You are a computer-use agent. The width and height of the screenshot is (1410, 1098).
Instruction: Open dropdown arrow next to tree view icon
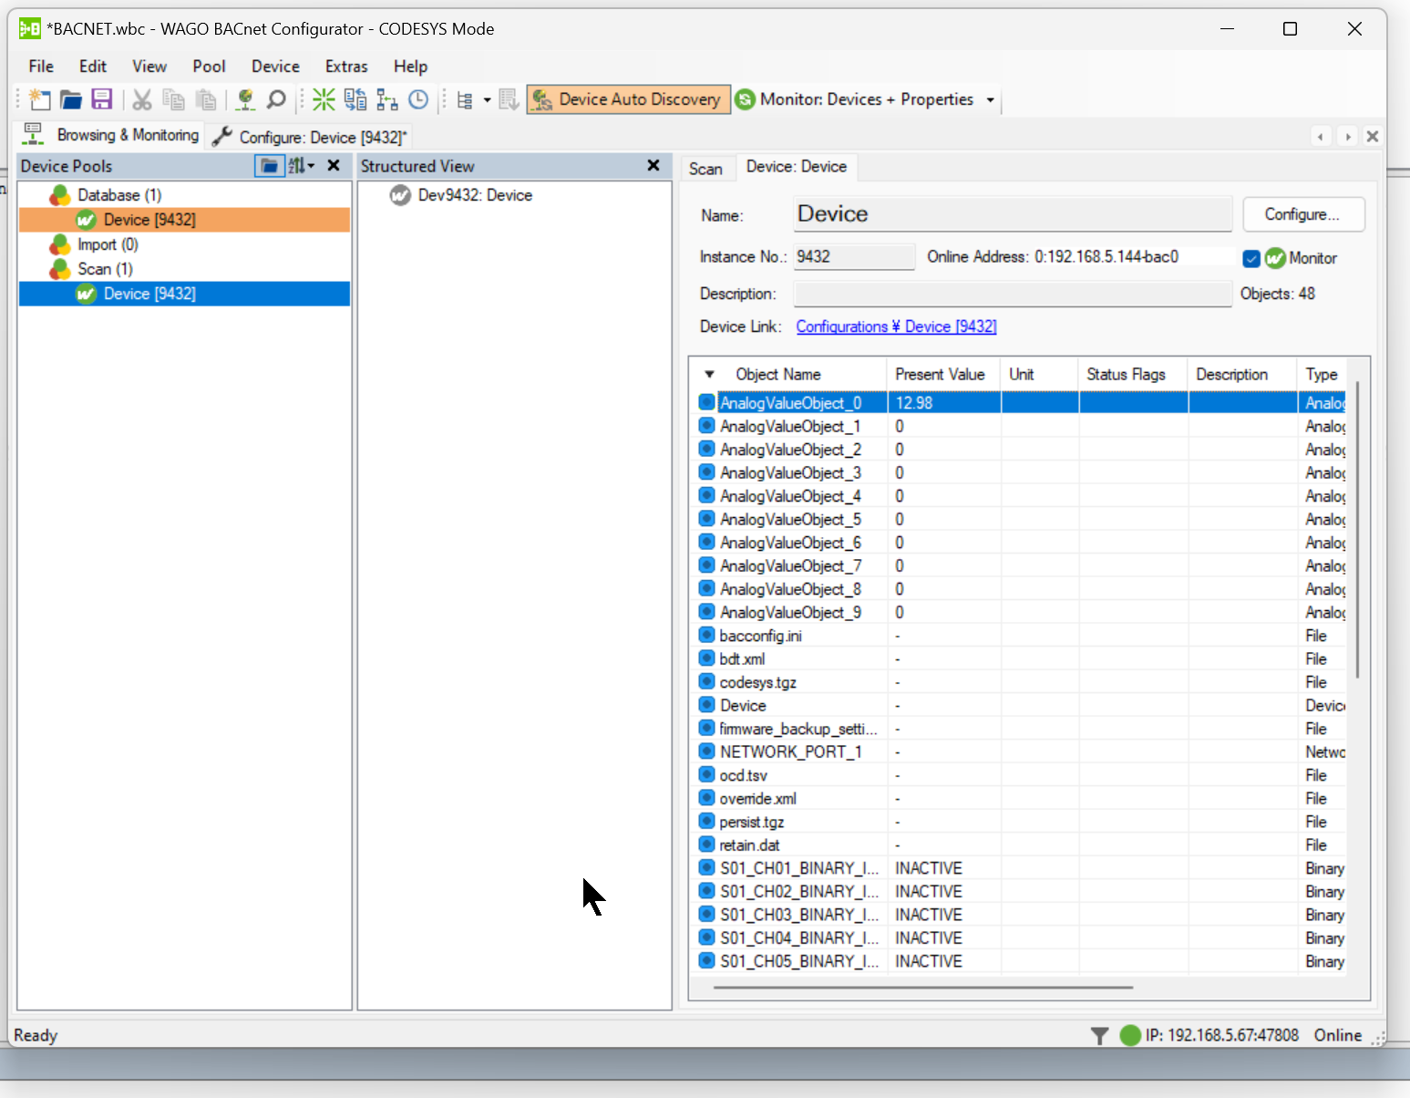pos(487,100)
